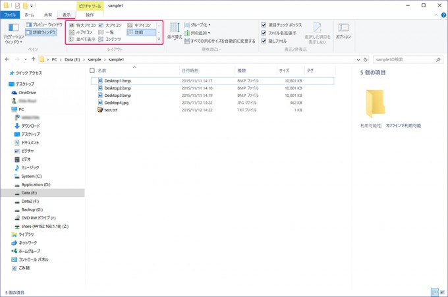The height and width of the screenshot is (297, 448).
Task: Select List (一覧) layout
Action: click(106, 32)
